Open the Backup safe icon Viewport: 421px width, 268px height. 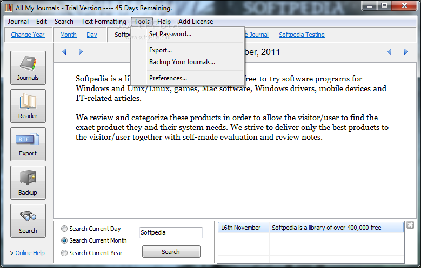coord(28,182)
